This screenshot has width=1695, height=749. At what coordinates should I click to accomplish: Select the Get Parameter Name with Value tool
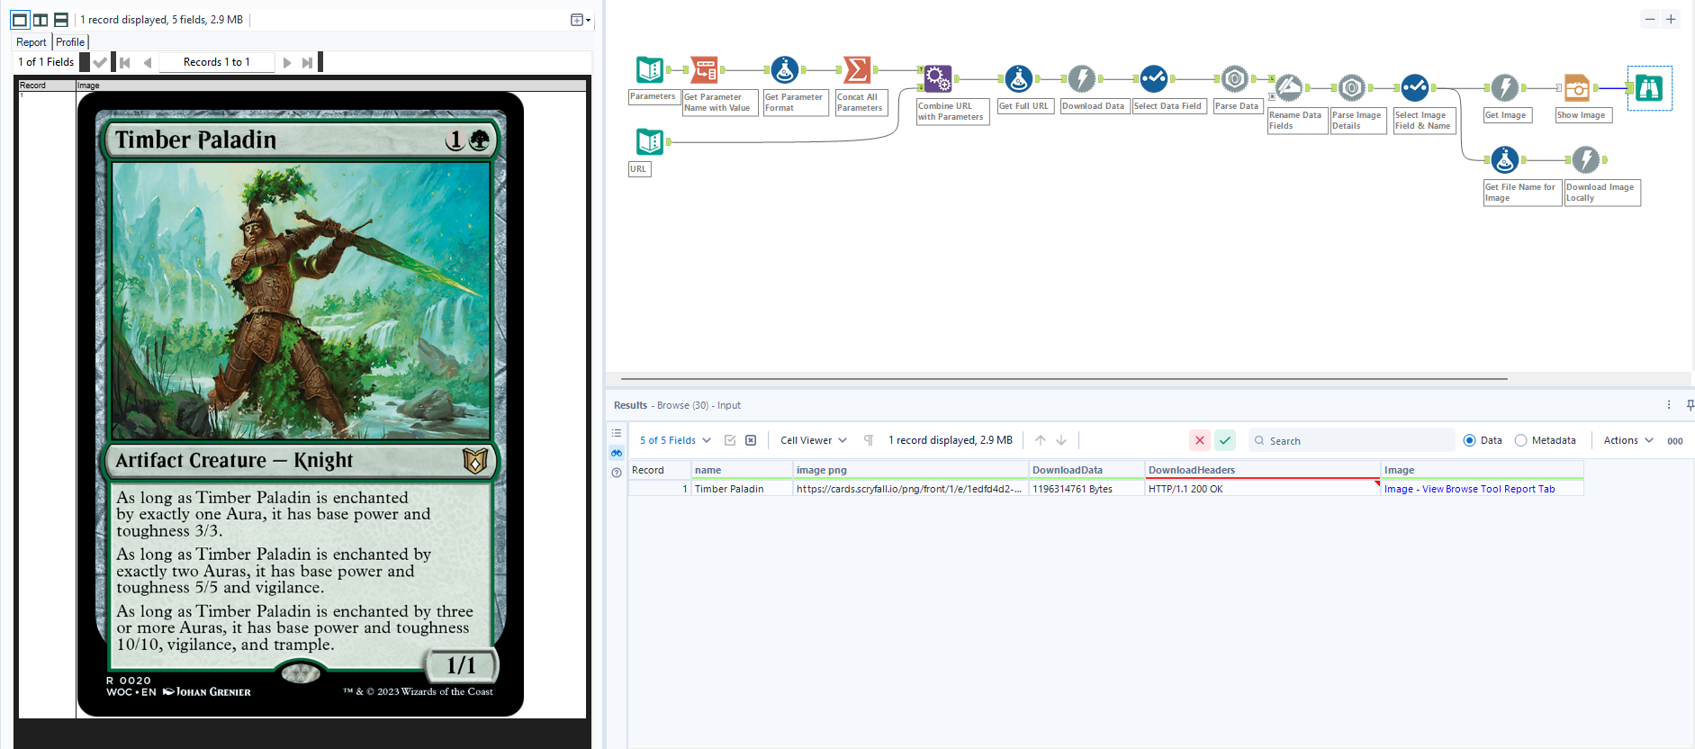click(x=704, y=69)
